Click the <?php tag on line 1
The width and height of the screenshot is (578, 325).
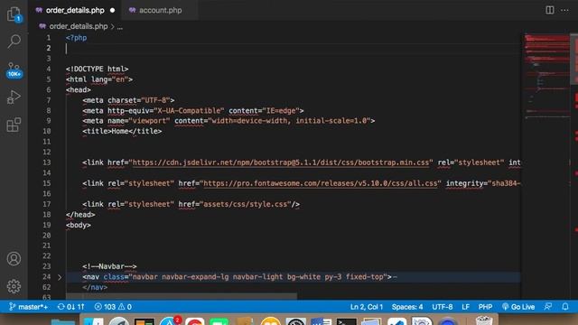click(x=76, y=38)
